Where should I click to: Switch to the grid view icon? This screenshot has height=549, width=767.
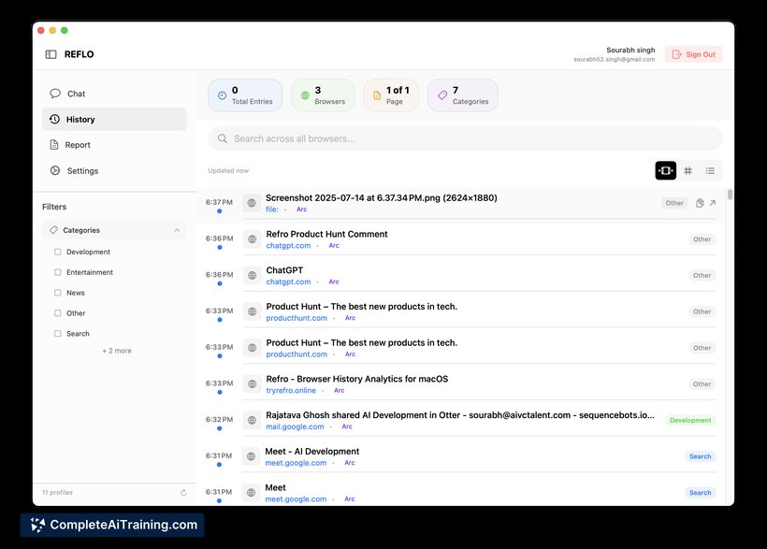(687, 170)
